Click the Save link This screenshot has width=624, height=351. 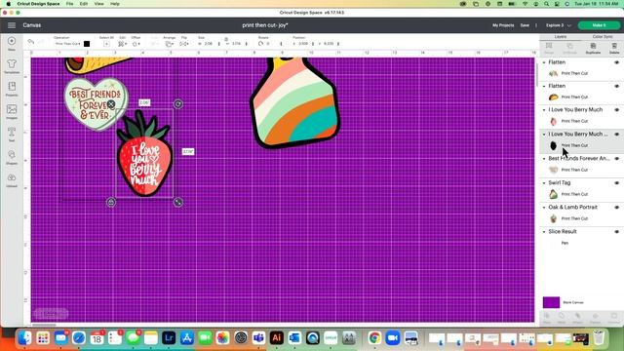[525, 25]
